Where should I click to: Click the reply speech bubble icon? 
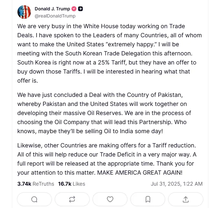pos(34,199)
